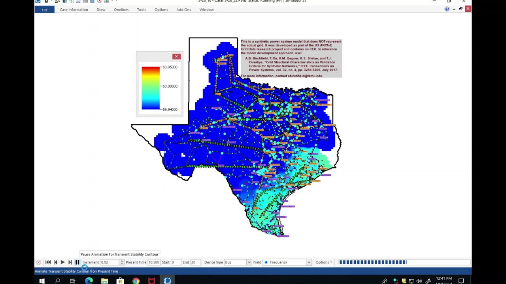Screen dimensions: 506x284
Task: Open the animation Options dropdown button
Action: (324, 262)
